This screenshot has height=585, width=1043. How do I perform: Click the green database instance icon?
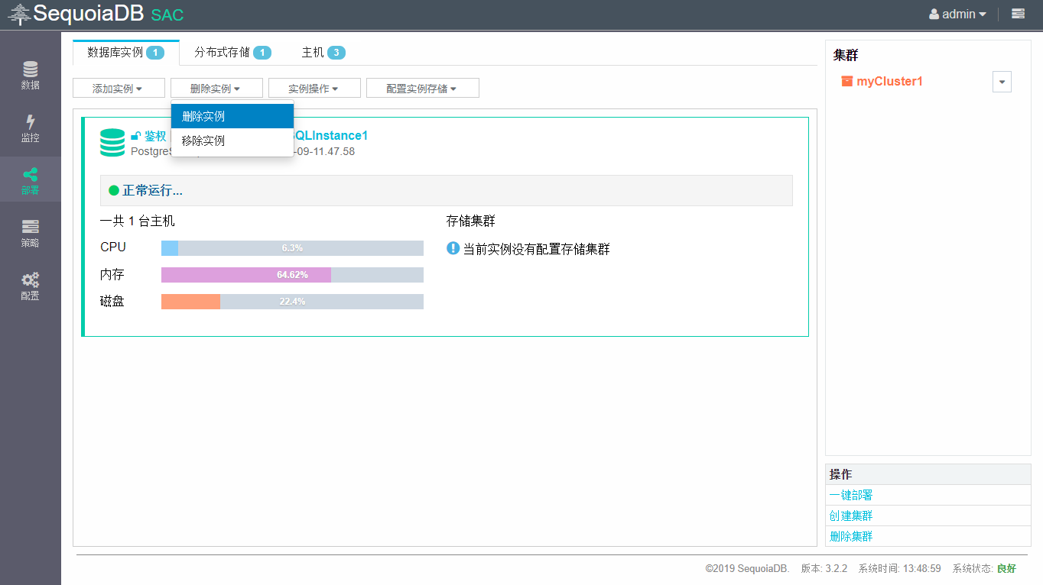coord(112,143)
